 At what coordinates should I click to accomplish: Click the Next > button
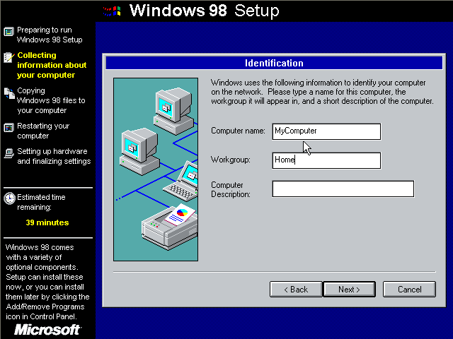[x=349, y=289]
